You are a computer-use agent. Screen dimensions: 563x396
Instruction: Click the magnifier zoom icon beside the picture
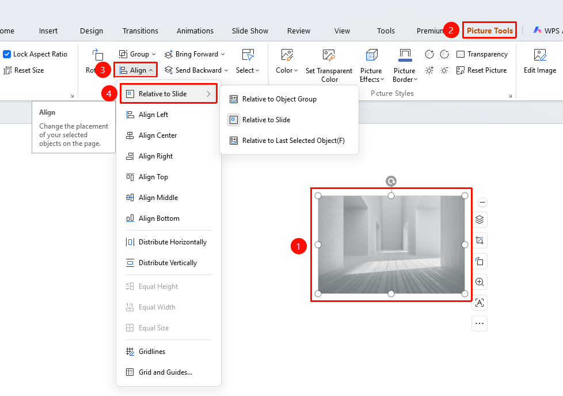pos(480,282)
